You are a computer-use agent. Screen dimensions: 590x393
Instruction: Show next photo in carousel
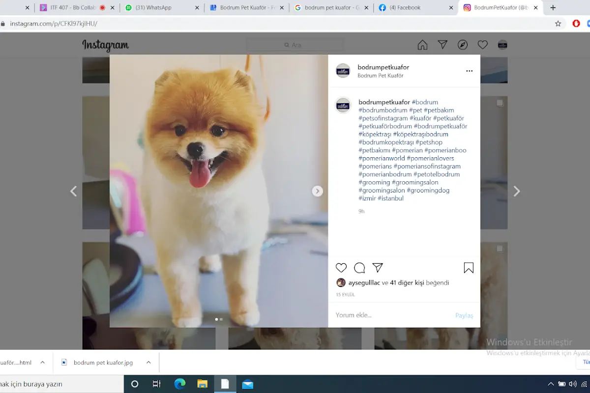click(318, 191)
